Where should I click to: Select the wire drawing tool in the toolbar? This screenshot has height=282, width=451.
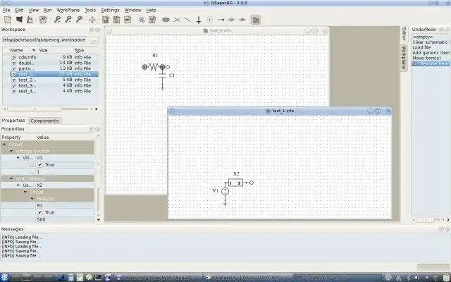tap(188, 20)
